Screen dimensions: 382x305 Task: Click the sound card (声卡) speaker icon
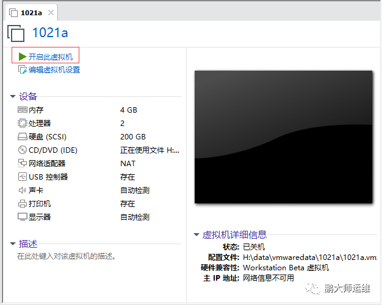[23, 190]
